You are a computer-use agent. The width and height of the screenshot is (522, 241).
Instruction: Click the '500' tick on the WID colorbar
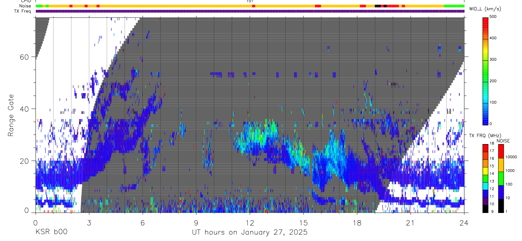coord(494,17)
